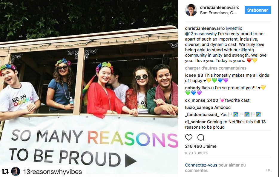Click the 'IL Y A 2 JOURS' timestamp
279x177 pixels.
[x=196, y=153]
